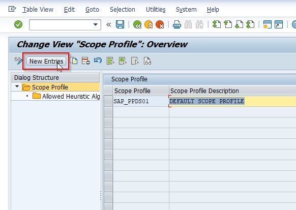Click the green Back arrow icon
The width and height of the screenshot is (296, 210).
tap(137, 24)
